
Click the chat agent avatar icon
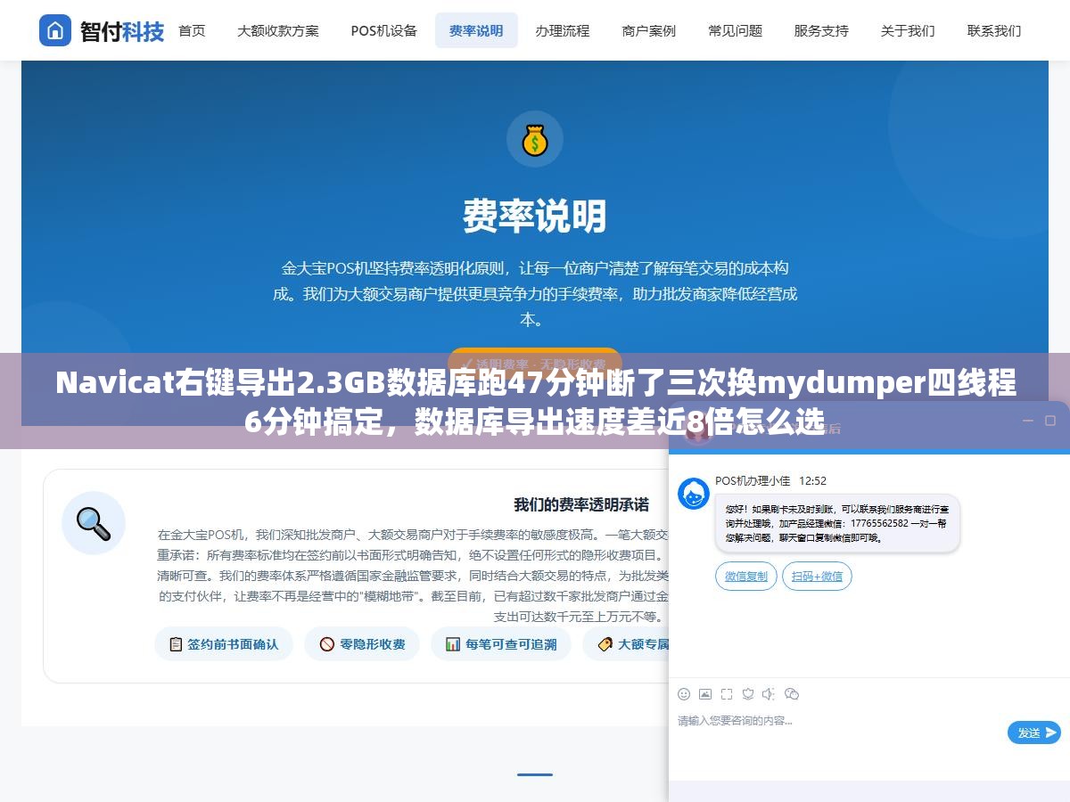coord(694,493)
